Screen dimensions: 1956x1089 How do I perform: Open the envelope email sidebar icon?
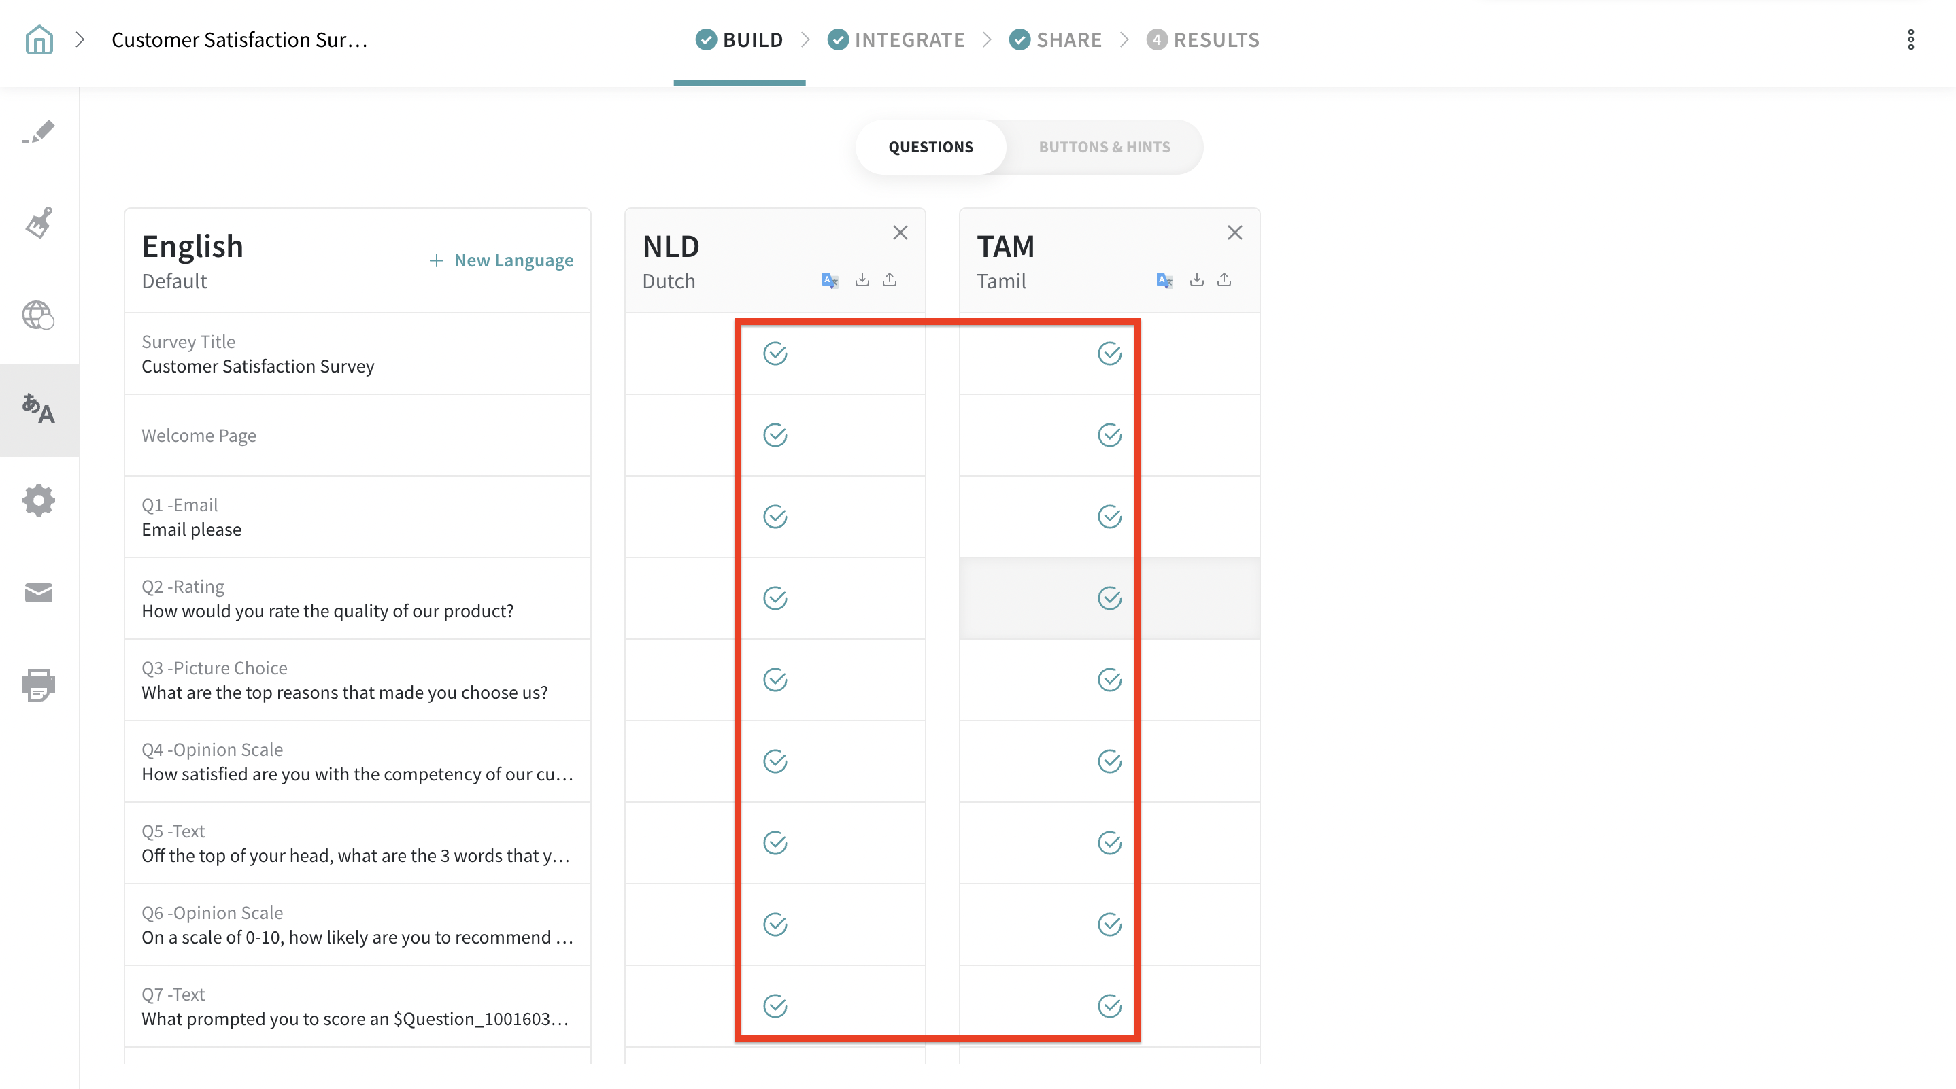[x=39, y=593]
